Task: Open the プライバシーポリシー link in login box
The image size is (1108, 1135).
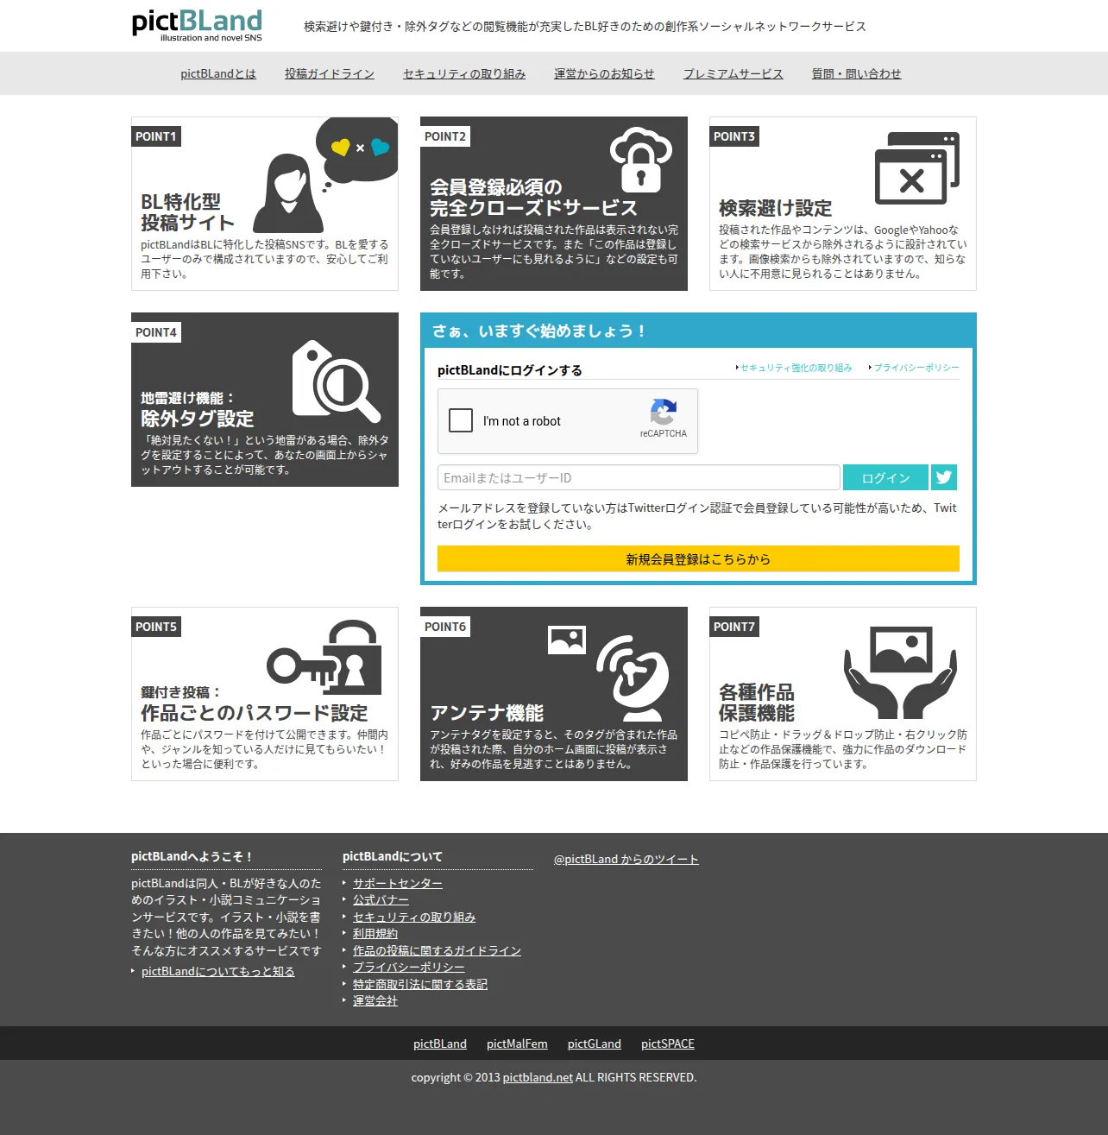Action: coord(916,368)
